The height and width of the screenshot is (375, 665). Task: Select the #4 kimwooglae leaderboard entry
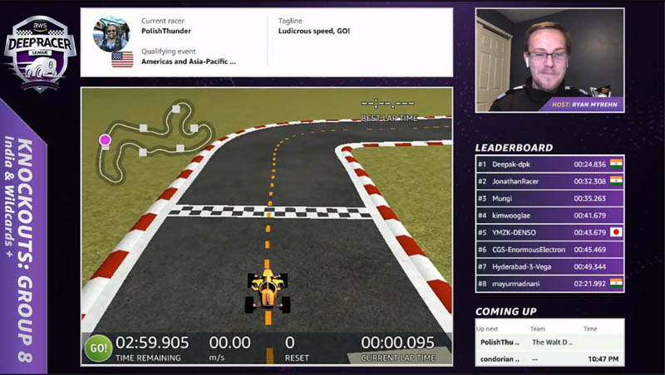pyautogui.click(x=549, y=215)
